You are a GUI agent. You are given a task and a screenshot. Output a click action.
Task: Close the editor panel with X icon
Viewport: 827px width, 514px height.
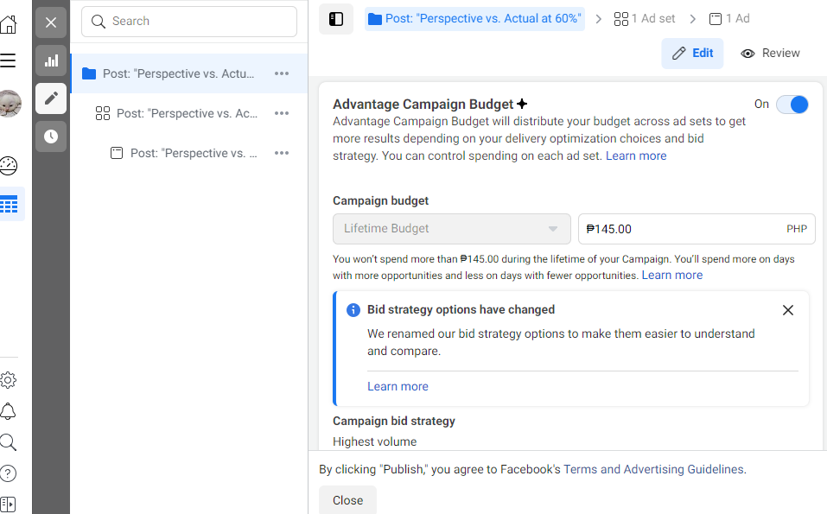tap(51, 22)
